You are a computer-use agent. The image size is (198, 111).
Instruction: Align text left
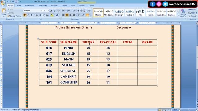63,15
